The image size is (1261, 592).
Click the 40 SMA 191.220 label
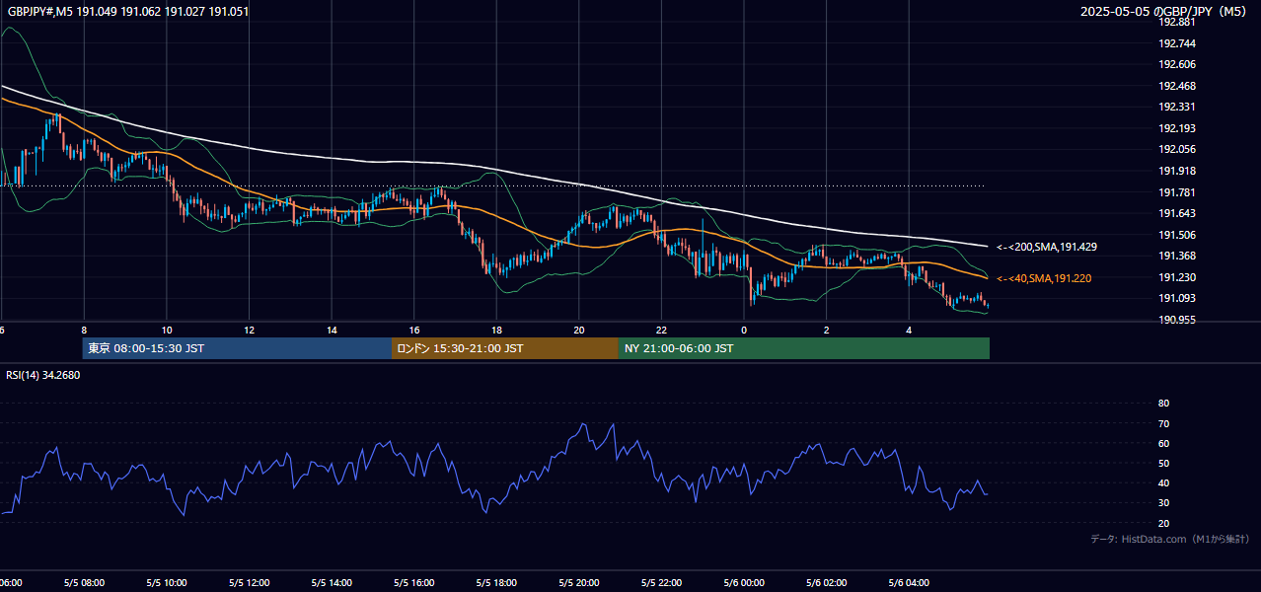[x=1044, y=278]
